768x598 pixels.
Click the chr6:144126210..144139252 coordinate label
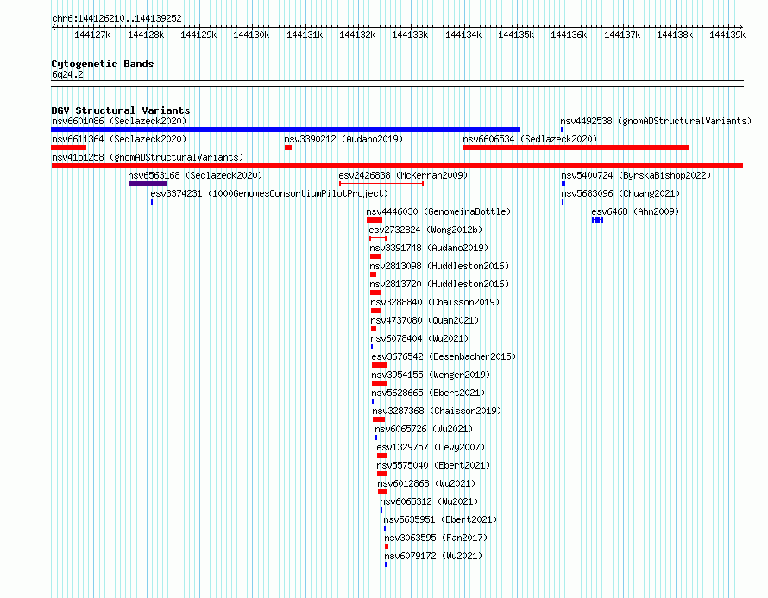[116, 18]
